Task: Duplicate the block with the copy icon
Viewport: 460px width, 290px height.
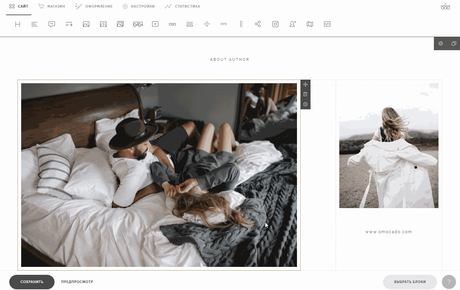Action: 453,43
